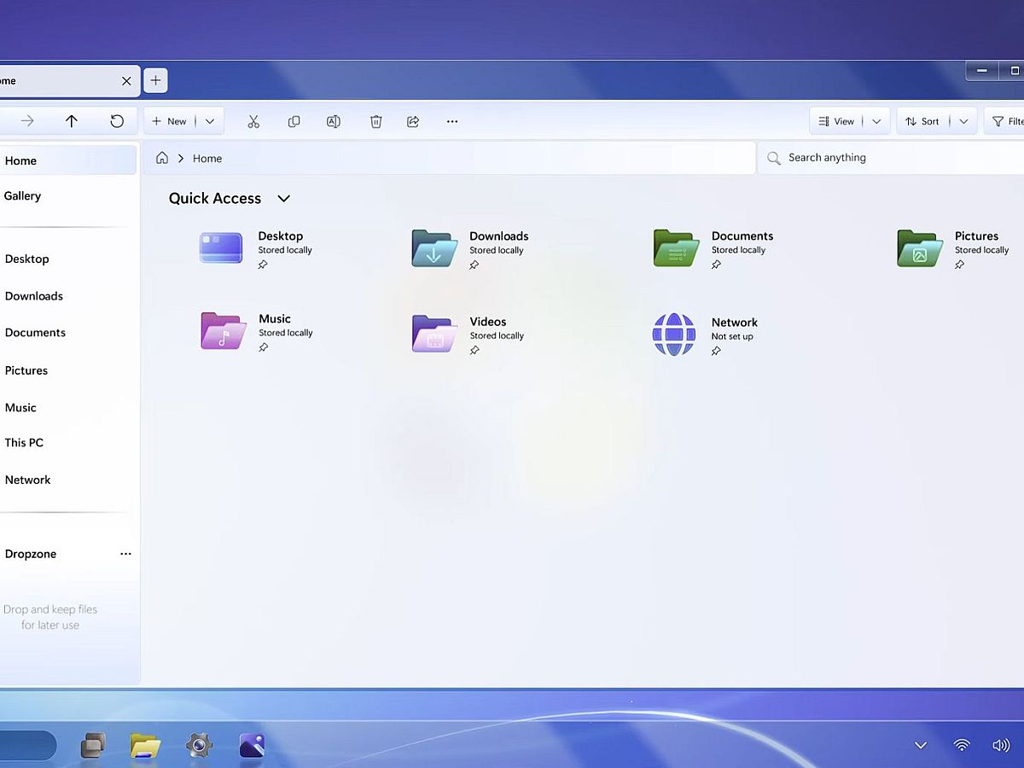Expand the New dropdown arrow
The height and width of the screenshot is (768, 1024).
point(210,121)
